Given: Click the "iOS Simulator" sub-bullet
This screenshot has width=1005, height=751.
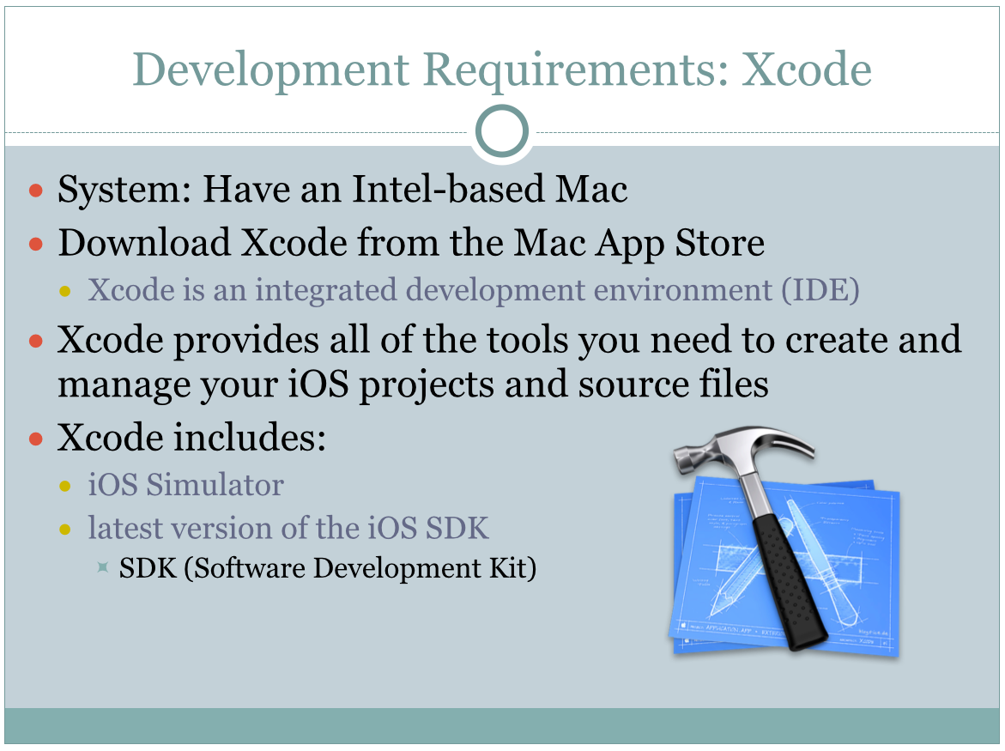Looking at the screenshot, I should 186,485.
